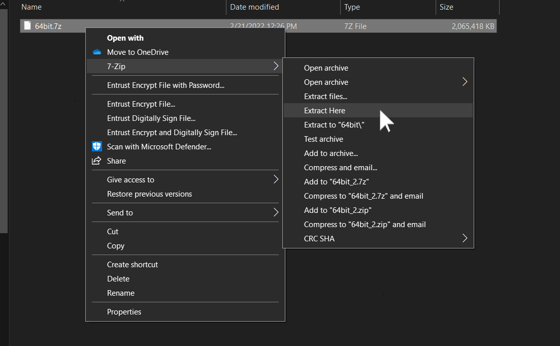The image size is (560, 346).
Task: Click the OneDrive cloud icon
Action: tap(97, 52)
